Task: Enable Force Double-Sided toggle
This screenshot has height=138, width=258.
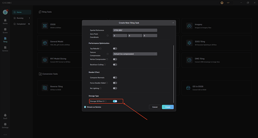Action: 115,83
